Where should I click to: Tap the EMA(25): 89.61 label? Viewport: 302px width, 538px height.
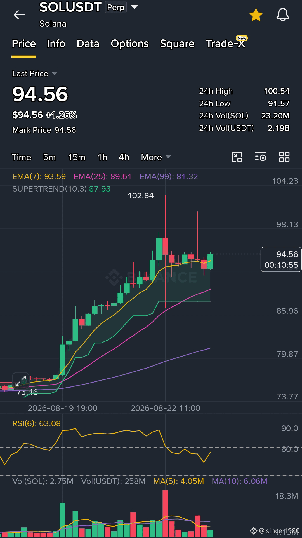[x=102, y=177]
